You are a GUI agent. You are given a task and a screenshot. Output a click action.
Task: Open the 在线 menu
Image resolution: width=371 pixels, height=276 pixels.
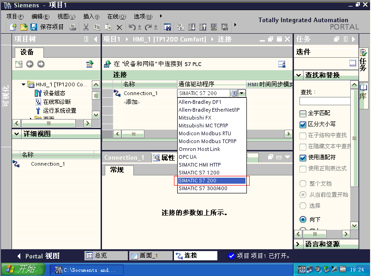116,16
